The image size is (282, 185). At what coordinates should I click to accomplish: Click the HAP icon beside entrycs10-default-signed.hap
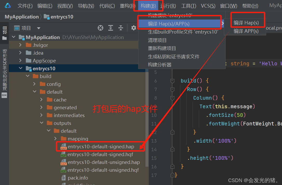coord(64,146)
